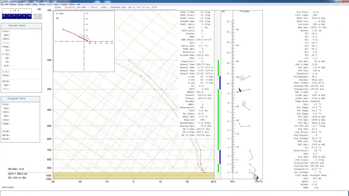Open the Options menu
Image resolution: width=349 pixels, height=196 pixels.
[x=72, y=4]
